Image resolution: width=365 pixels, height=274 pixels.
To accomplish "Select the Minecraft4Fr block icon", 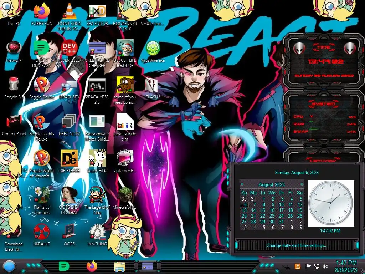I will pyautogui.click(x=125, y=195).
